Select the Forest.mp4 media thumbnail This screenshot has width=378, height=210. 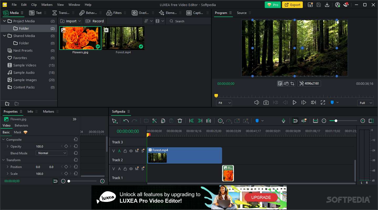click(123, 38)
